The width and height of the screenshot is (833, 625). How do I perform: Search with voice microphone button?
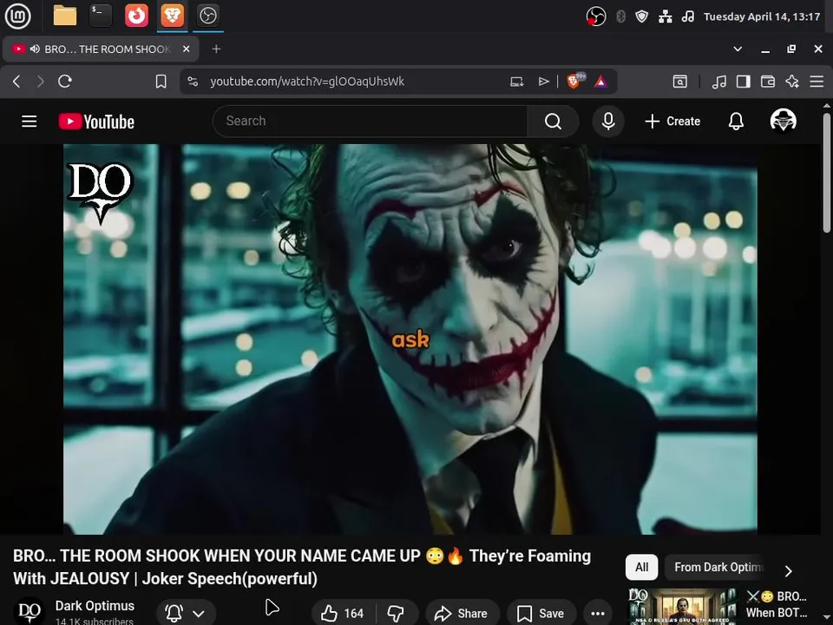[608, 122]
